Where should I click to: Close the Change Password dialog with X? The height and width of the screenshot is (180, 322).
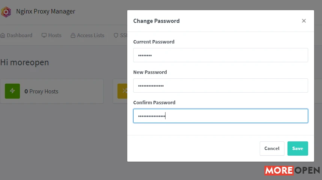click(304, 21)
